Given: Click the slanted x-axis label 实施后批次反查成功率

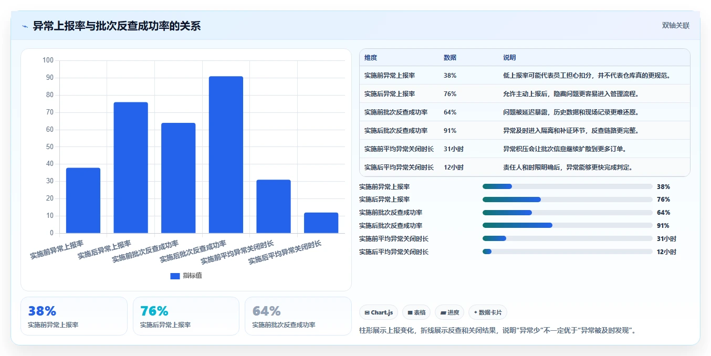Looking at the screenshot, I should point(193,251).
